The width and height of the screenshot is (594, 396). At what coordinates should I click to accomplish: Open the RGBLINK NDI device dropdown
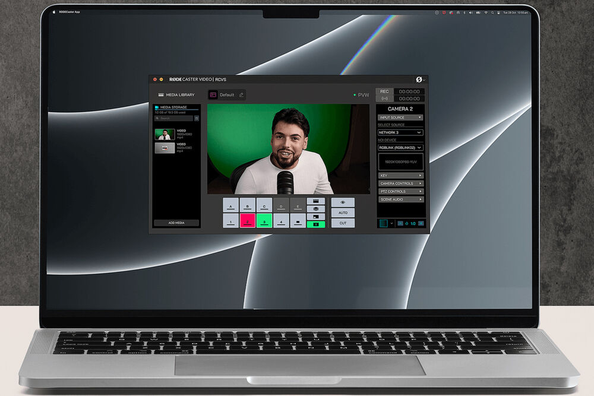[400, 147]
